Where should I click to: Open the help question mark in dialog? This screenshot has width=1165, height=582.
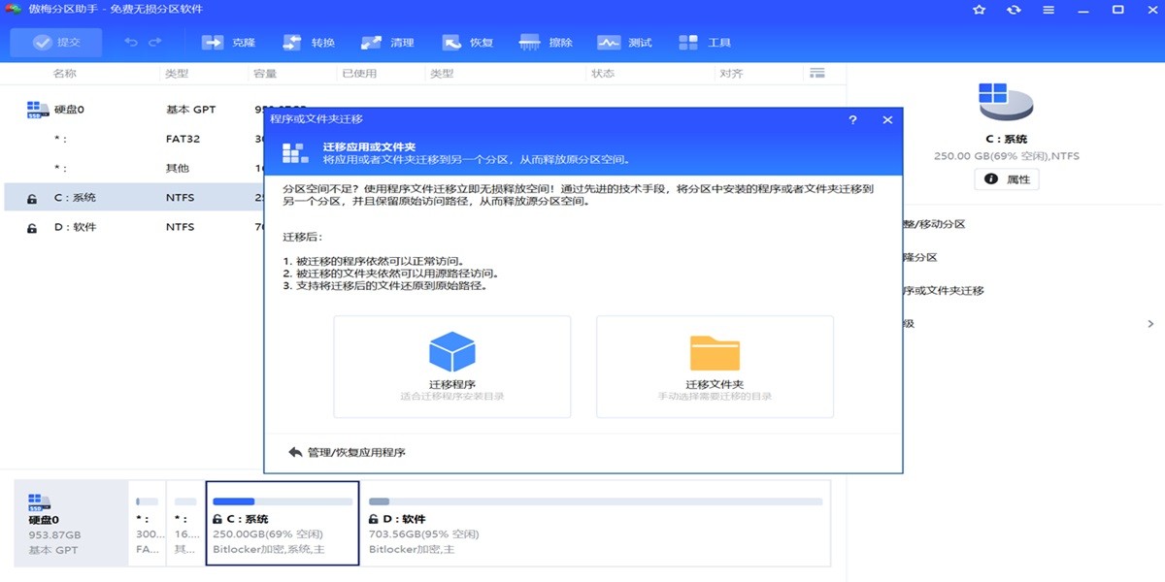coord(852,119)
